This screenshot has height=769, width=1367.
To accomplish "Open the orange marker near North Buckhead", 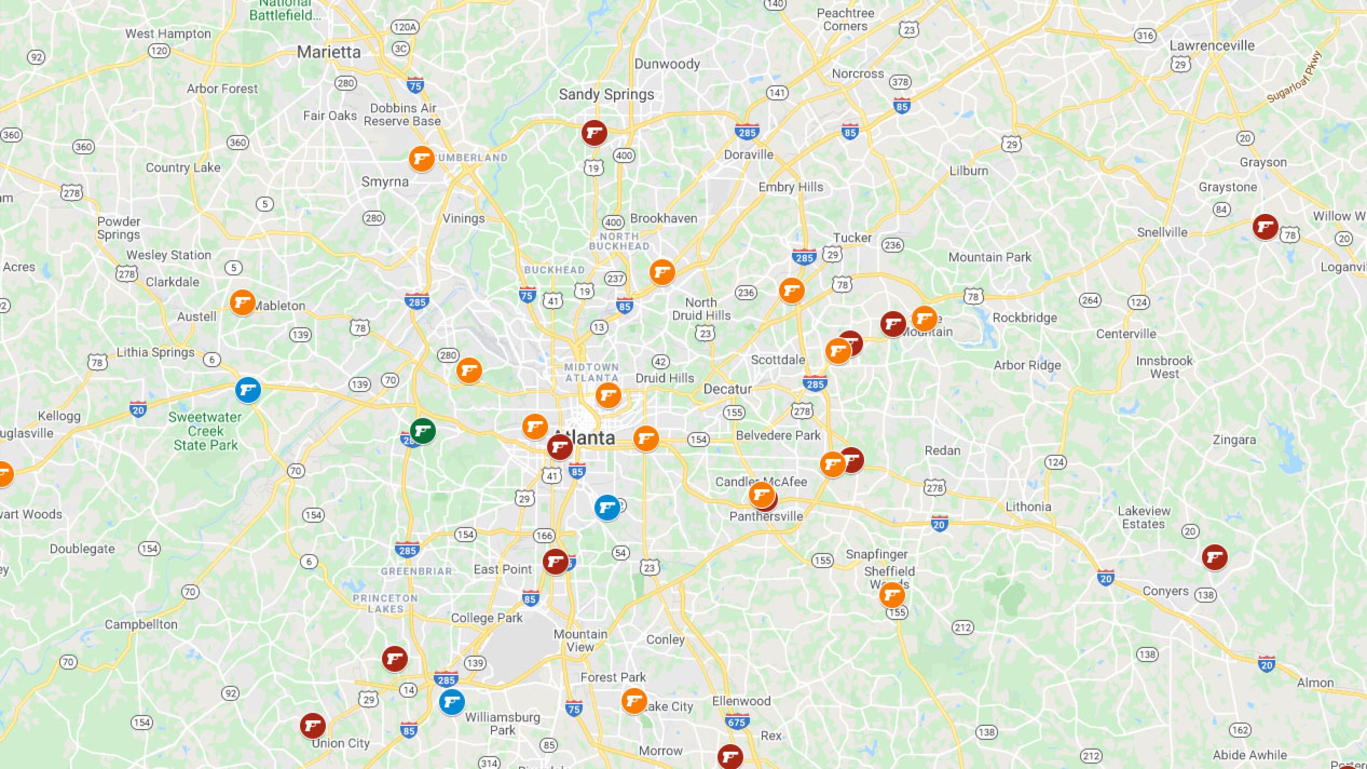I will coord(662,272).
